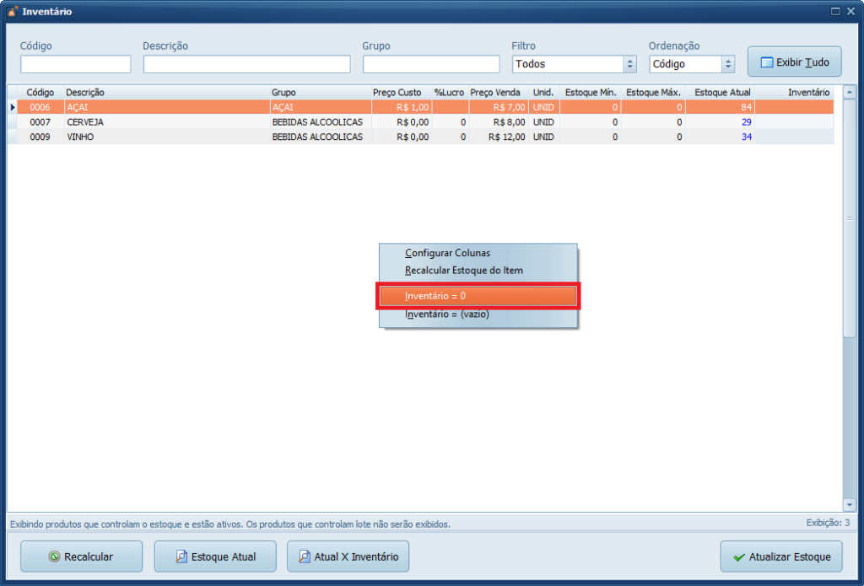The image size is (864, 586).
Task: Click into the Grupo filter field
Action: pyautogui.click(x=431, y=64)
